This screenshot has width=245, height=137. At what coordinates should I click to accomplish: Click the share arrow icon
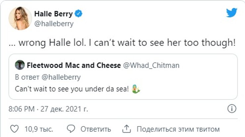point(127,128)
